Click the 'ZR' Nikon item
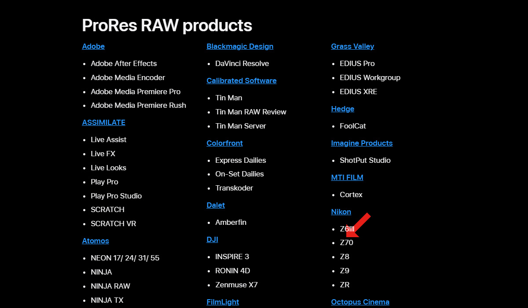 (345, 285)
